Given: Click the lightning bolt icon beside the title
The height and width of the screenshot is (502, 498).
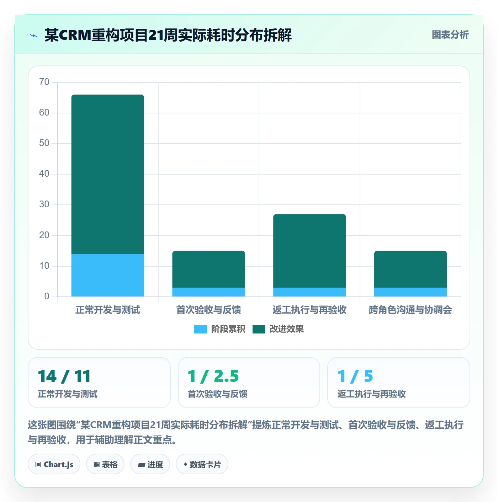Looking at the screenshot, I should [x=34, y=36].
